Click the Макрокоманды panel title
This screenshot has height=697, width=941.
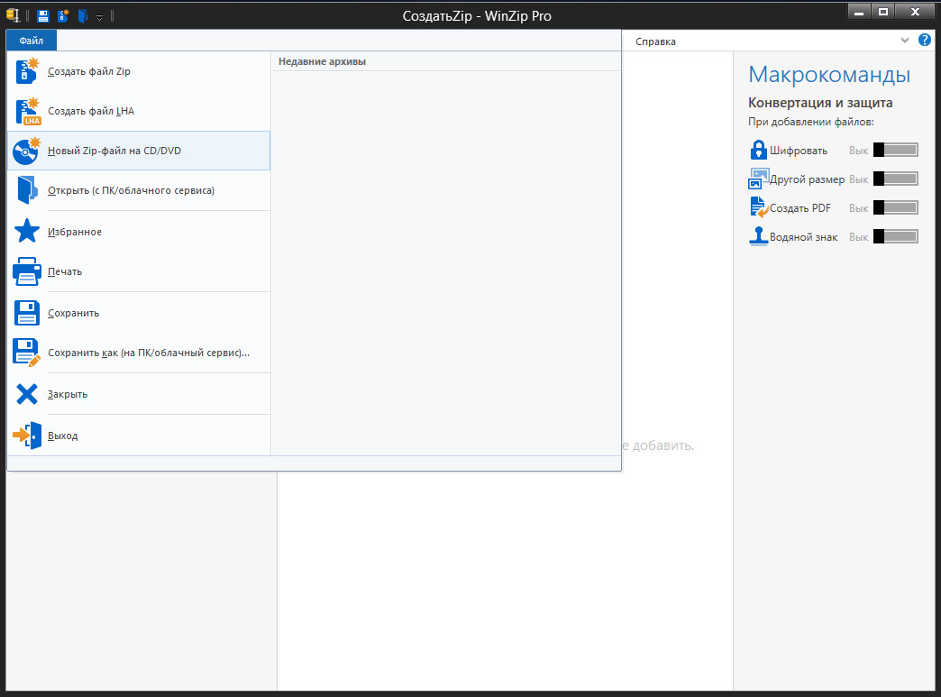828,75
